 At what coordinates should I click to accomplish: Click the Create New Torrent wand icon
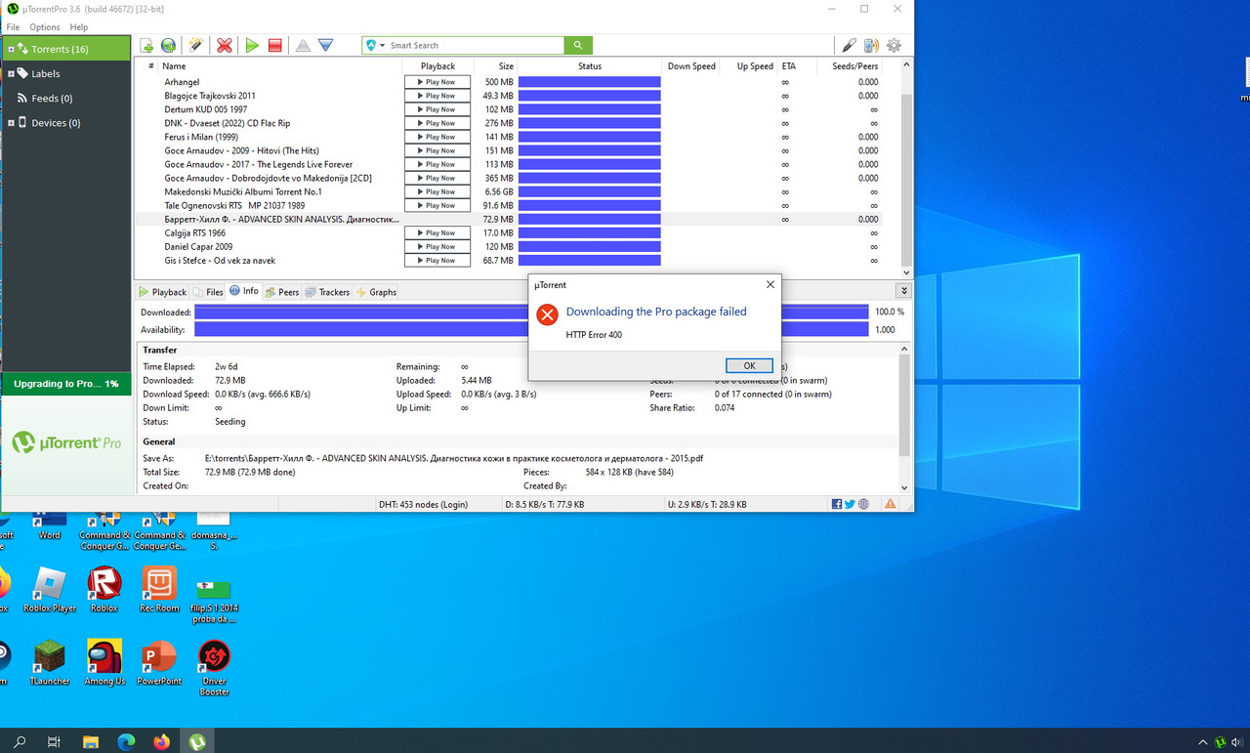point(195,45)
